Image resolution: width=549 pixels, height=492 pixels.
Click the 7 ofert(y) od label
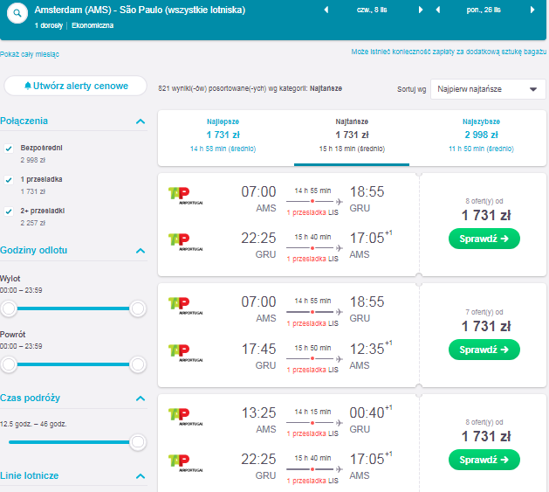click(484, 312)
